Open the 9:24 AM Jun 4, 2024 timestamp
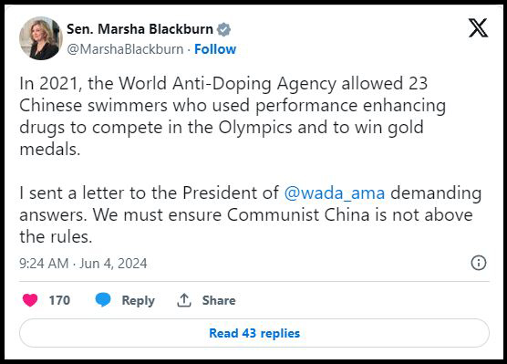The width and height of the screenshot is (507, 364). pos(83,264)
